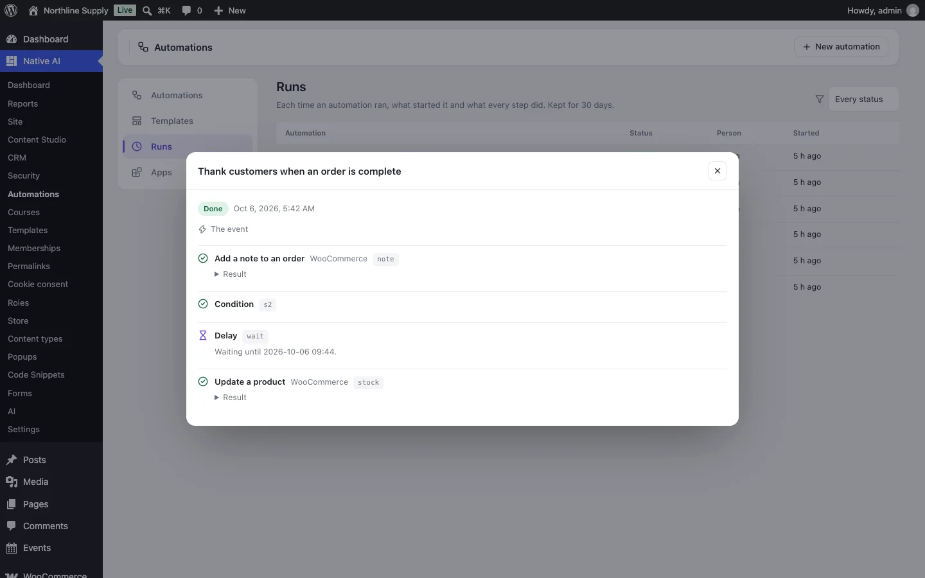The width and height of the screenshot is (925, 578).
Task: Open Native AI menu in sidebar
Action: pos(51,61)
